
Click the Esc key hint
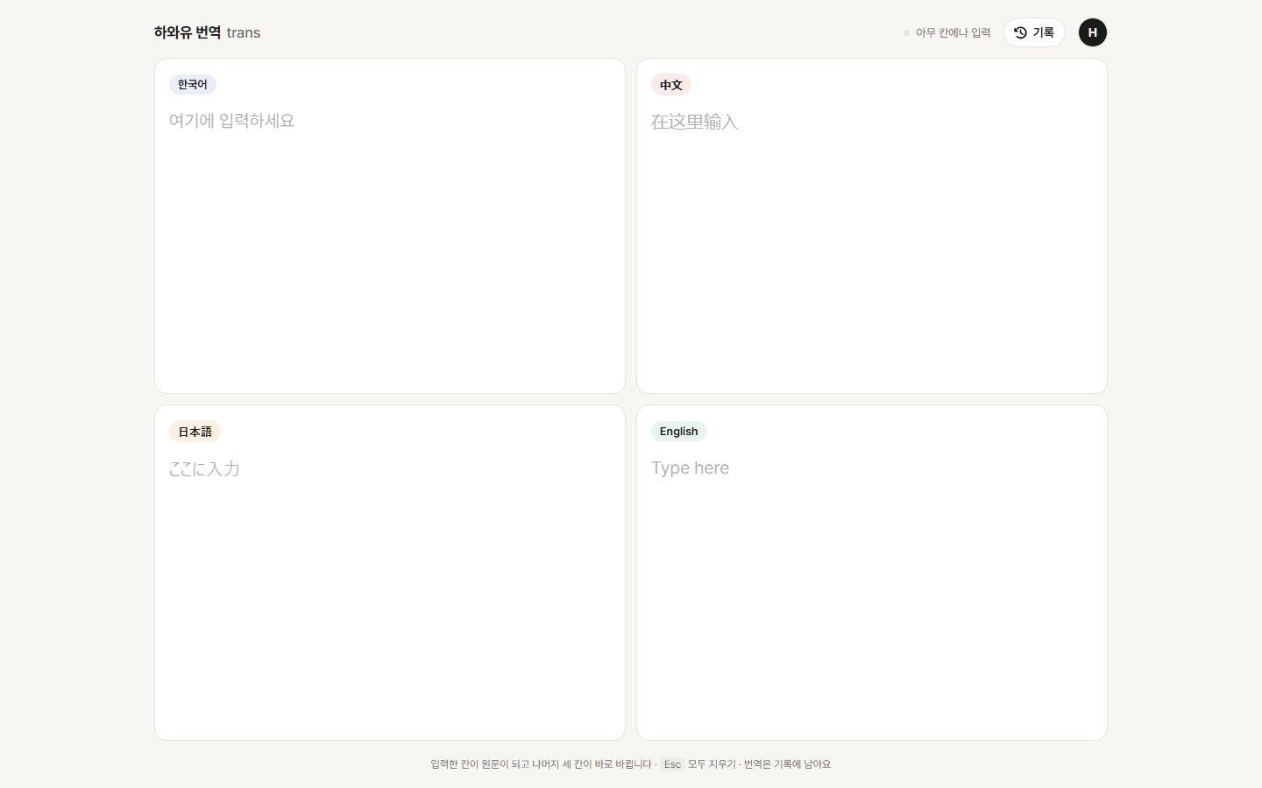[672, 764]
